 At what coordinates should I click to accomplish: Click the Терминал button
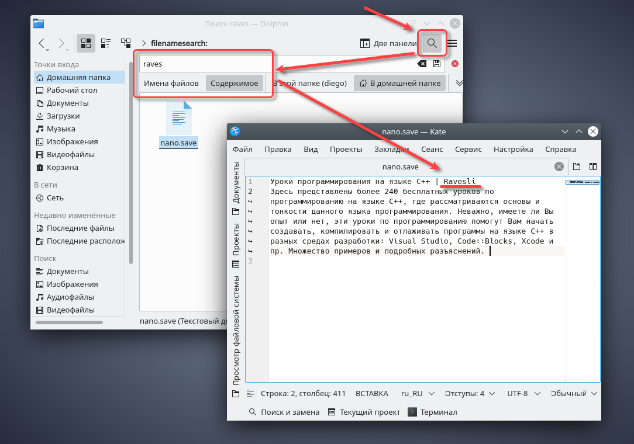[x=433, y=412]
